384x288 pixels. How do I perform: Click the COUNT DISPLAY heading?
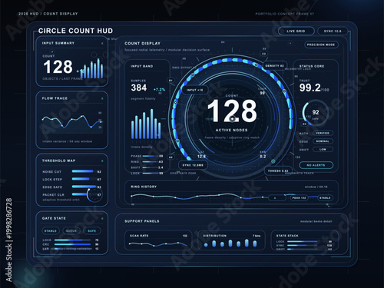point(143,44)
